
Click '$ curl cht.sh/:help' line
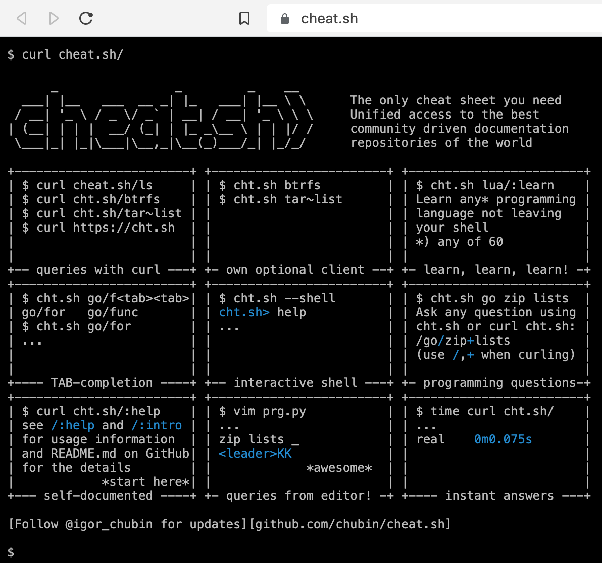(91, 411)
